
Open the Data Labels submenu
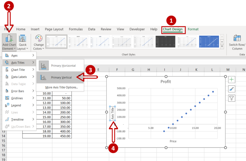19,77
